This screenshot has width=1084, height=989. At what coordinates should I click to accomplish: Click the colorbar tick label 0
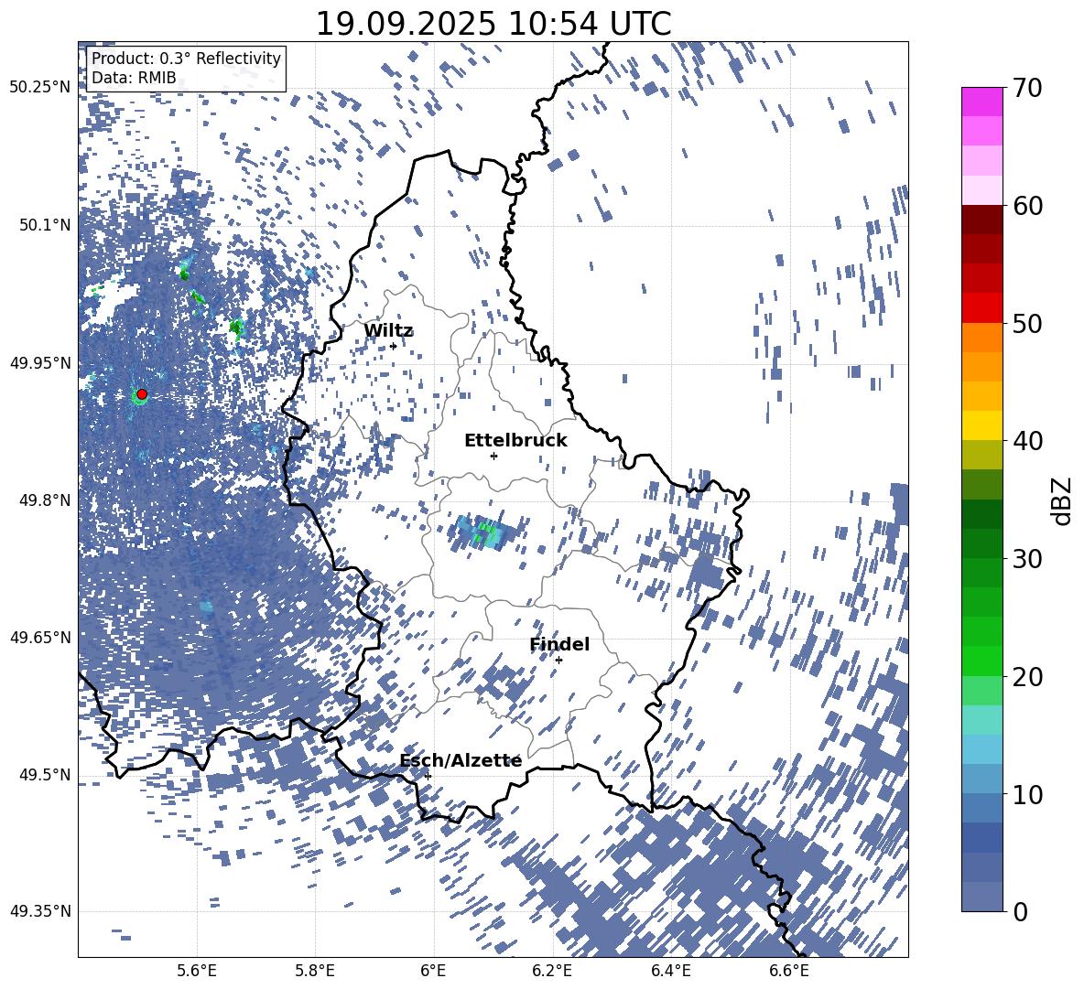click(x=1020, y=911)
